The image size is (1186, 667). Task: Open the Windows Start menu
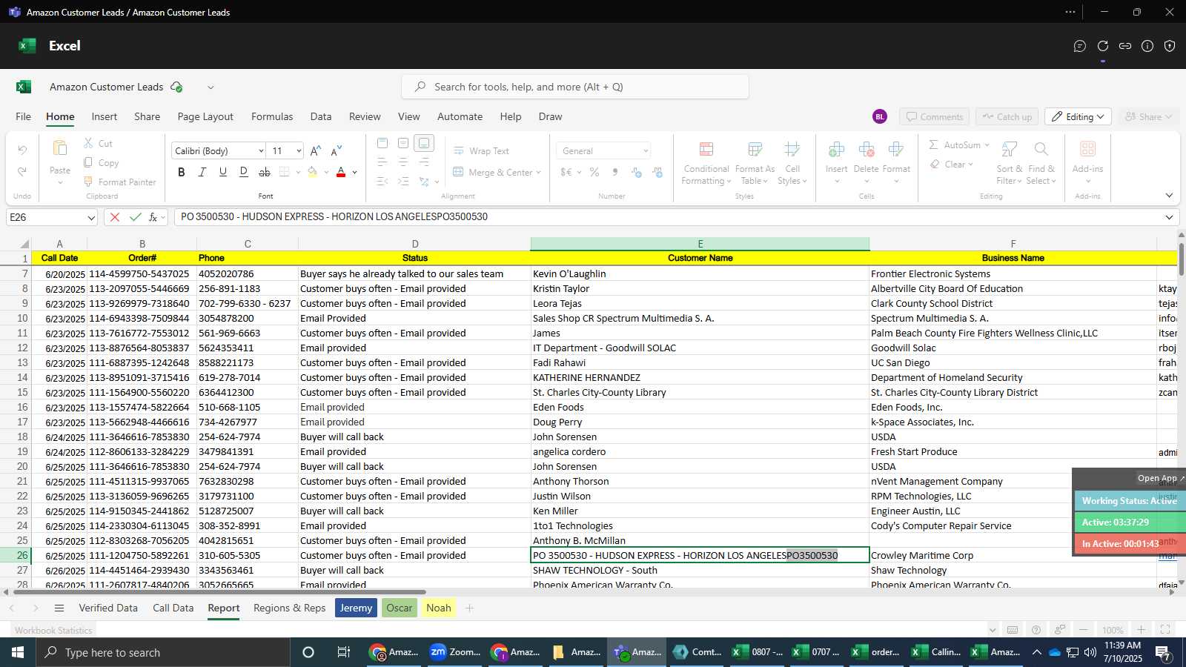(17, 652)
